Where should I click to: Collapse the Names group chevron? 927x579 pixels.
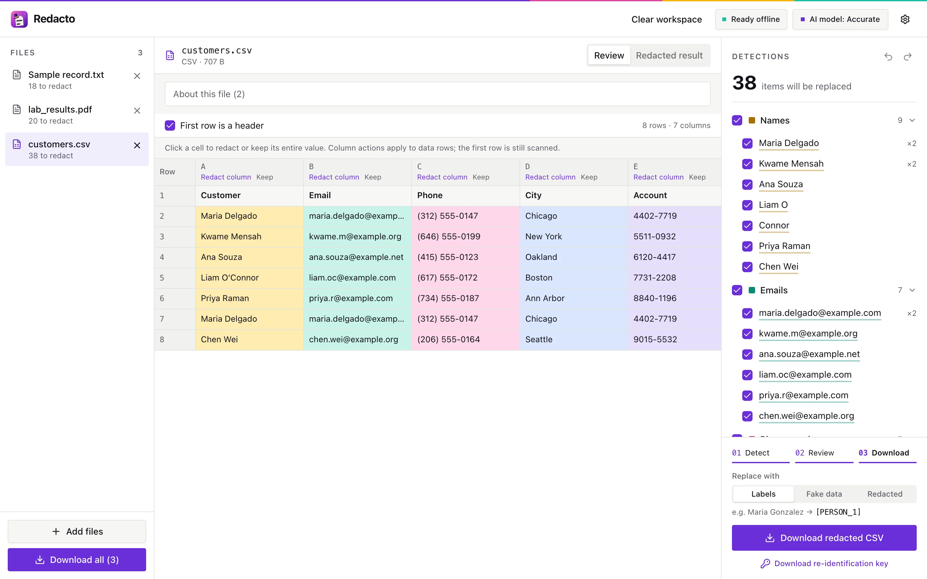pyautogui.click(x=912, y=120)
